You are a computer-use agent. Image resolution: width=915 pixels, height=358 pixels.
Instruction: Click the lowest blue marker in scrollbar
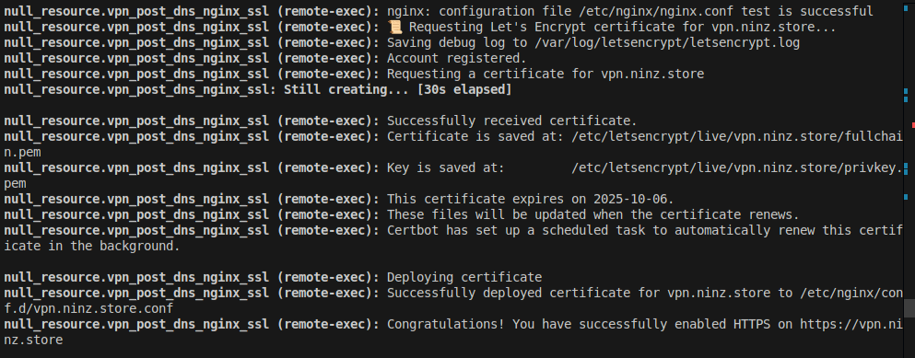coord(906,199)
